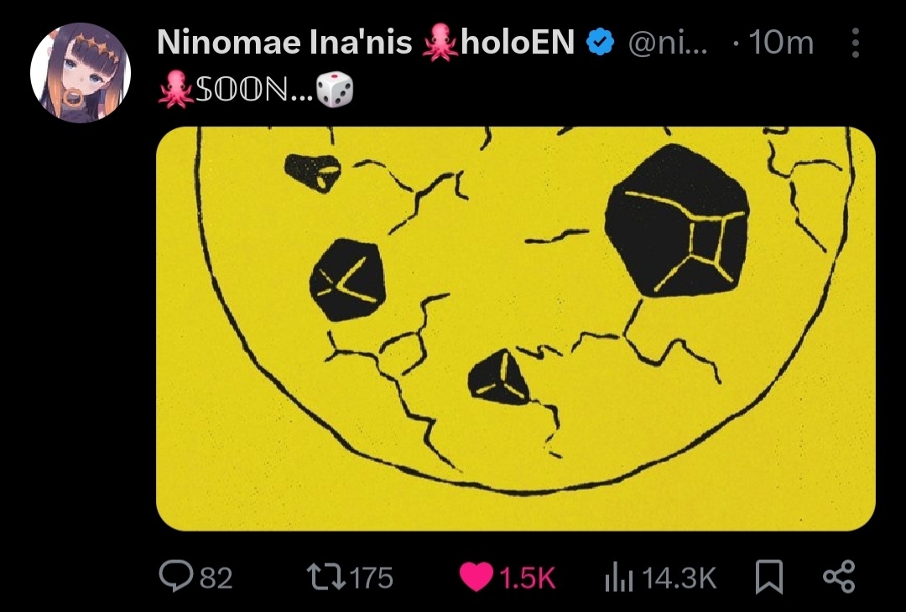
Task: Unlike the post via pink heart
Action: click(x=476, y=577)
